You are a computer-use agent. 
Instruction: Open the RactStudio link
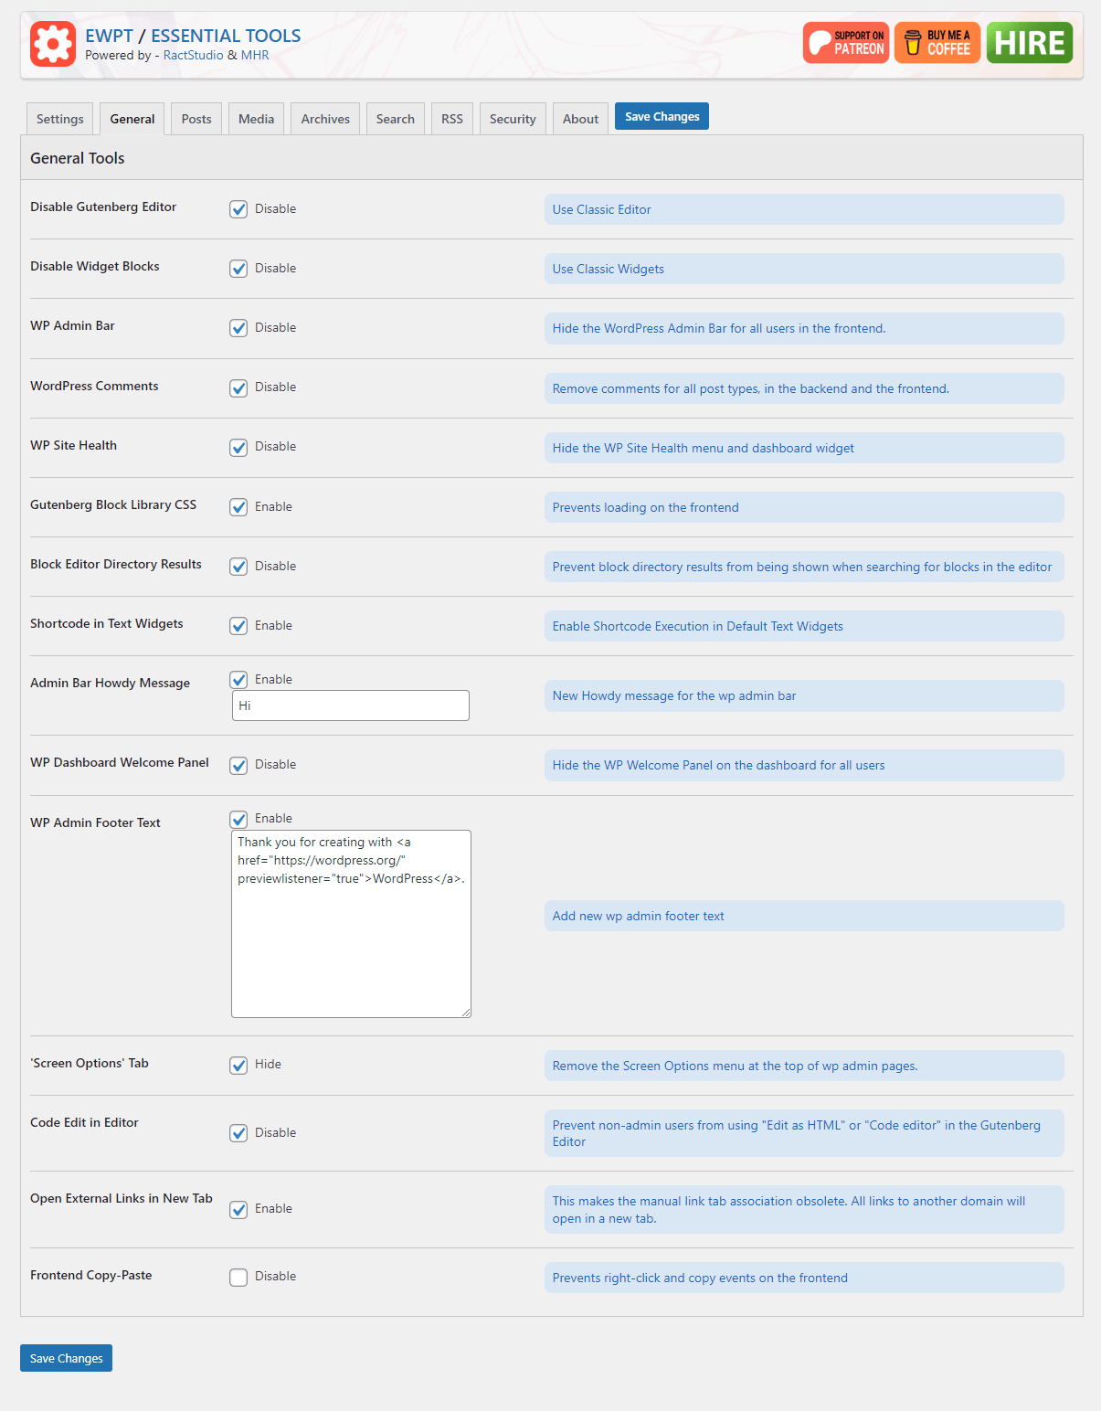click(x=193, y=55)
